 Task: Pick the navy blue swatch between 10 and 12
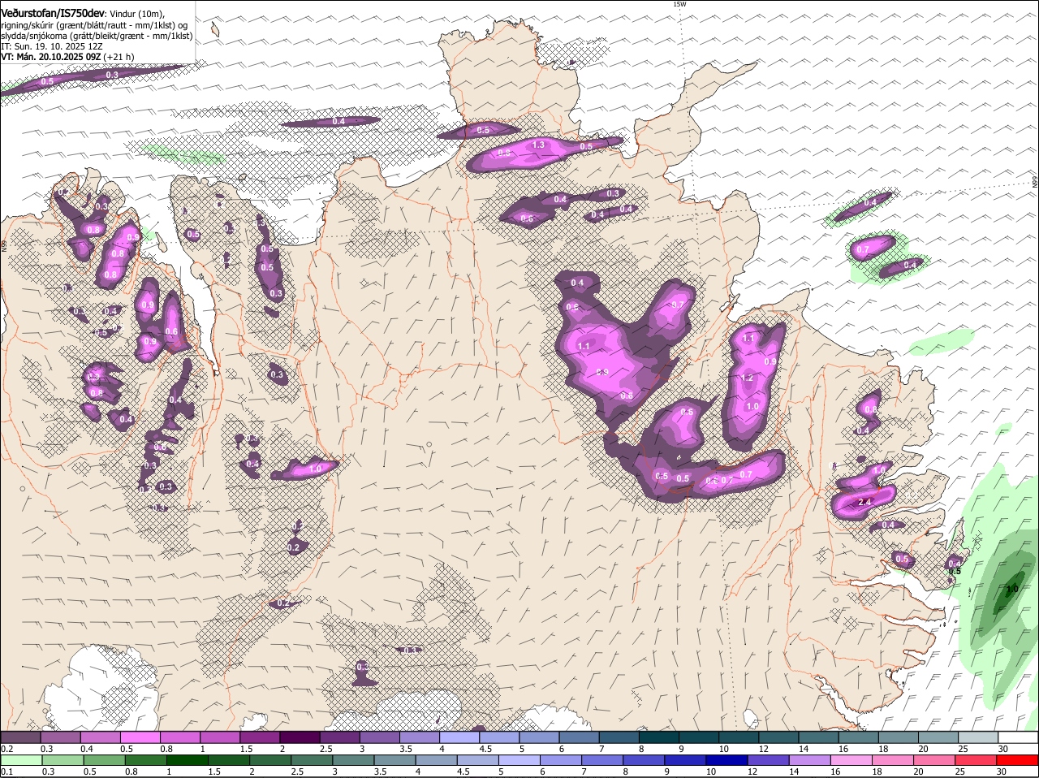[x=726, y=760]
